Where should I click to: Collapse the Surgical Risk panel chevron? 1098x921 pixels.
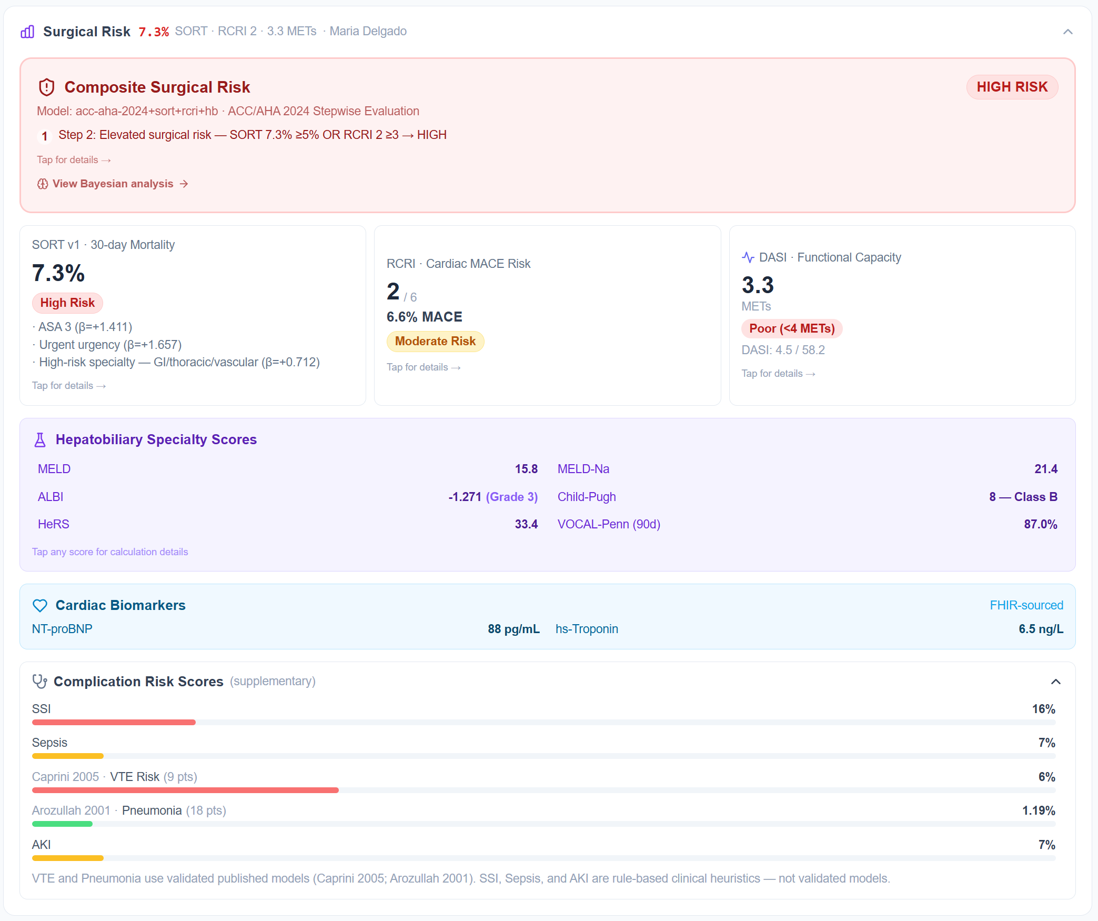[x=1067, y=32]
